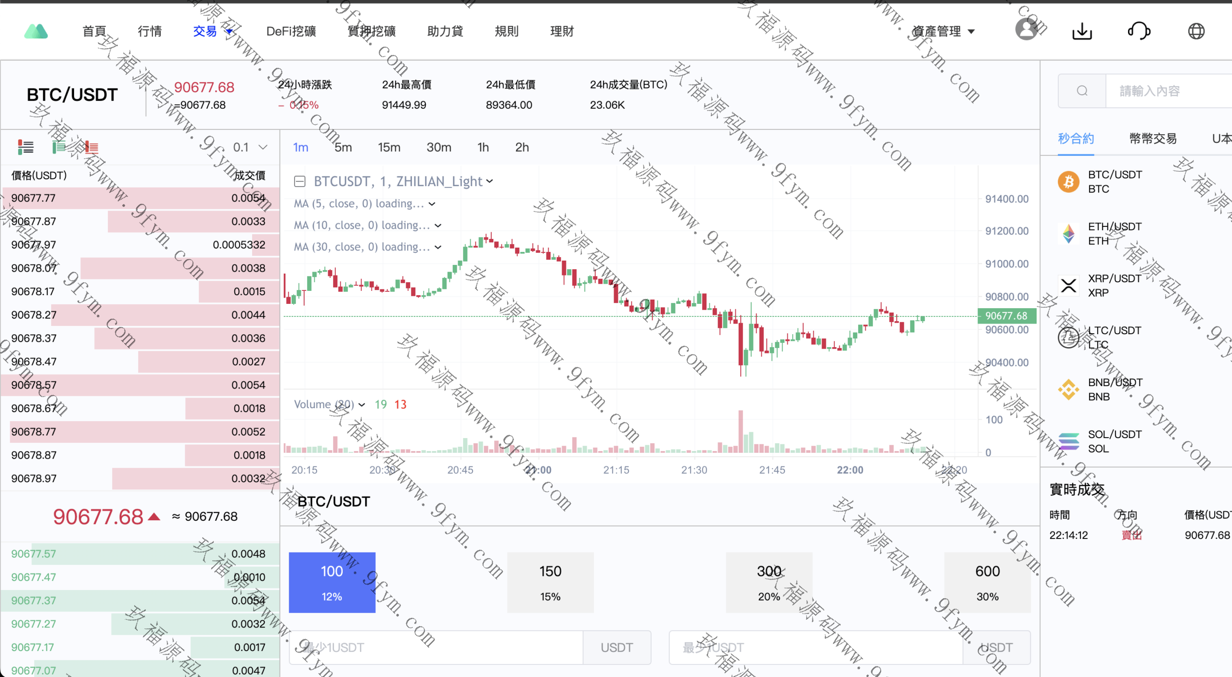This screenshot has width=1232, height=677.
Task: Click the Bitcoin BTC/USDT pair icon
Action: 1068,182
